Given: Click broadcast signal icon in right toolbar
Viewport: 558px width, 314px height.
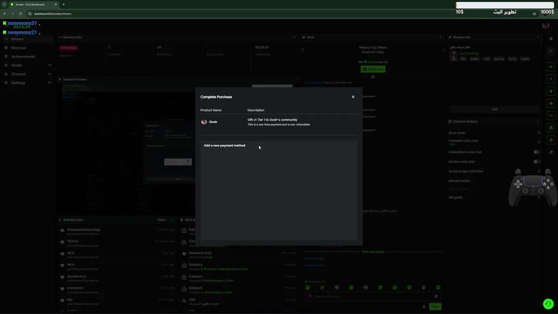Looking at the screenshot, I should 551,116.
